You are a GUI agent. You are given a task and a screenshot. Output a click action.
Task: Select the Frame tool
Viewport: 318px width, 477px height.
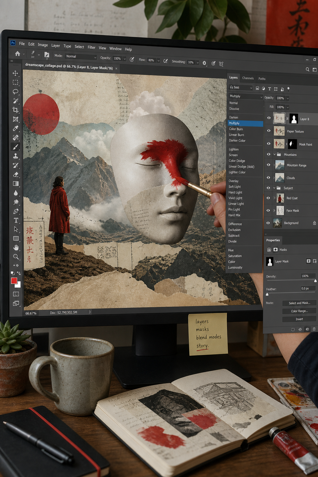[16, 119]
